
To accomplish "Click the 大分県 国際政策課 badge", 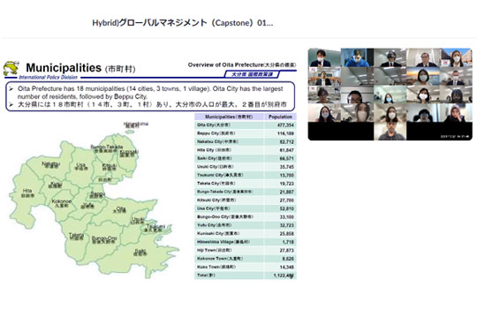I will pos(252,74).
